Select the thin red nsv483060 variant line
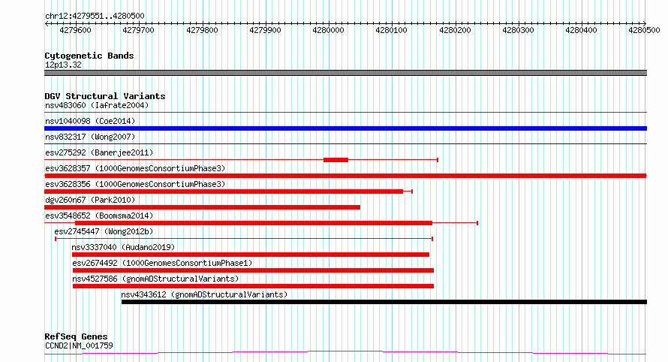The image size is (668, 362). coord(345,113)
